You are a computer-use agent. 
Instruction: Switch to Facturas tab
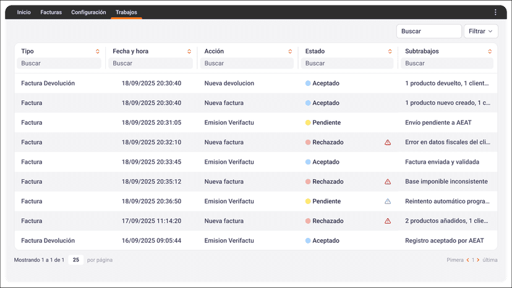coord(51,12)
